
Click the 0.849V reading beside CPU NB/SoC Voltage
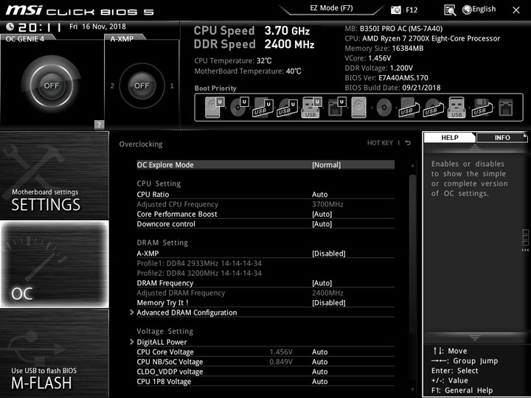(x=281, y=362)
